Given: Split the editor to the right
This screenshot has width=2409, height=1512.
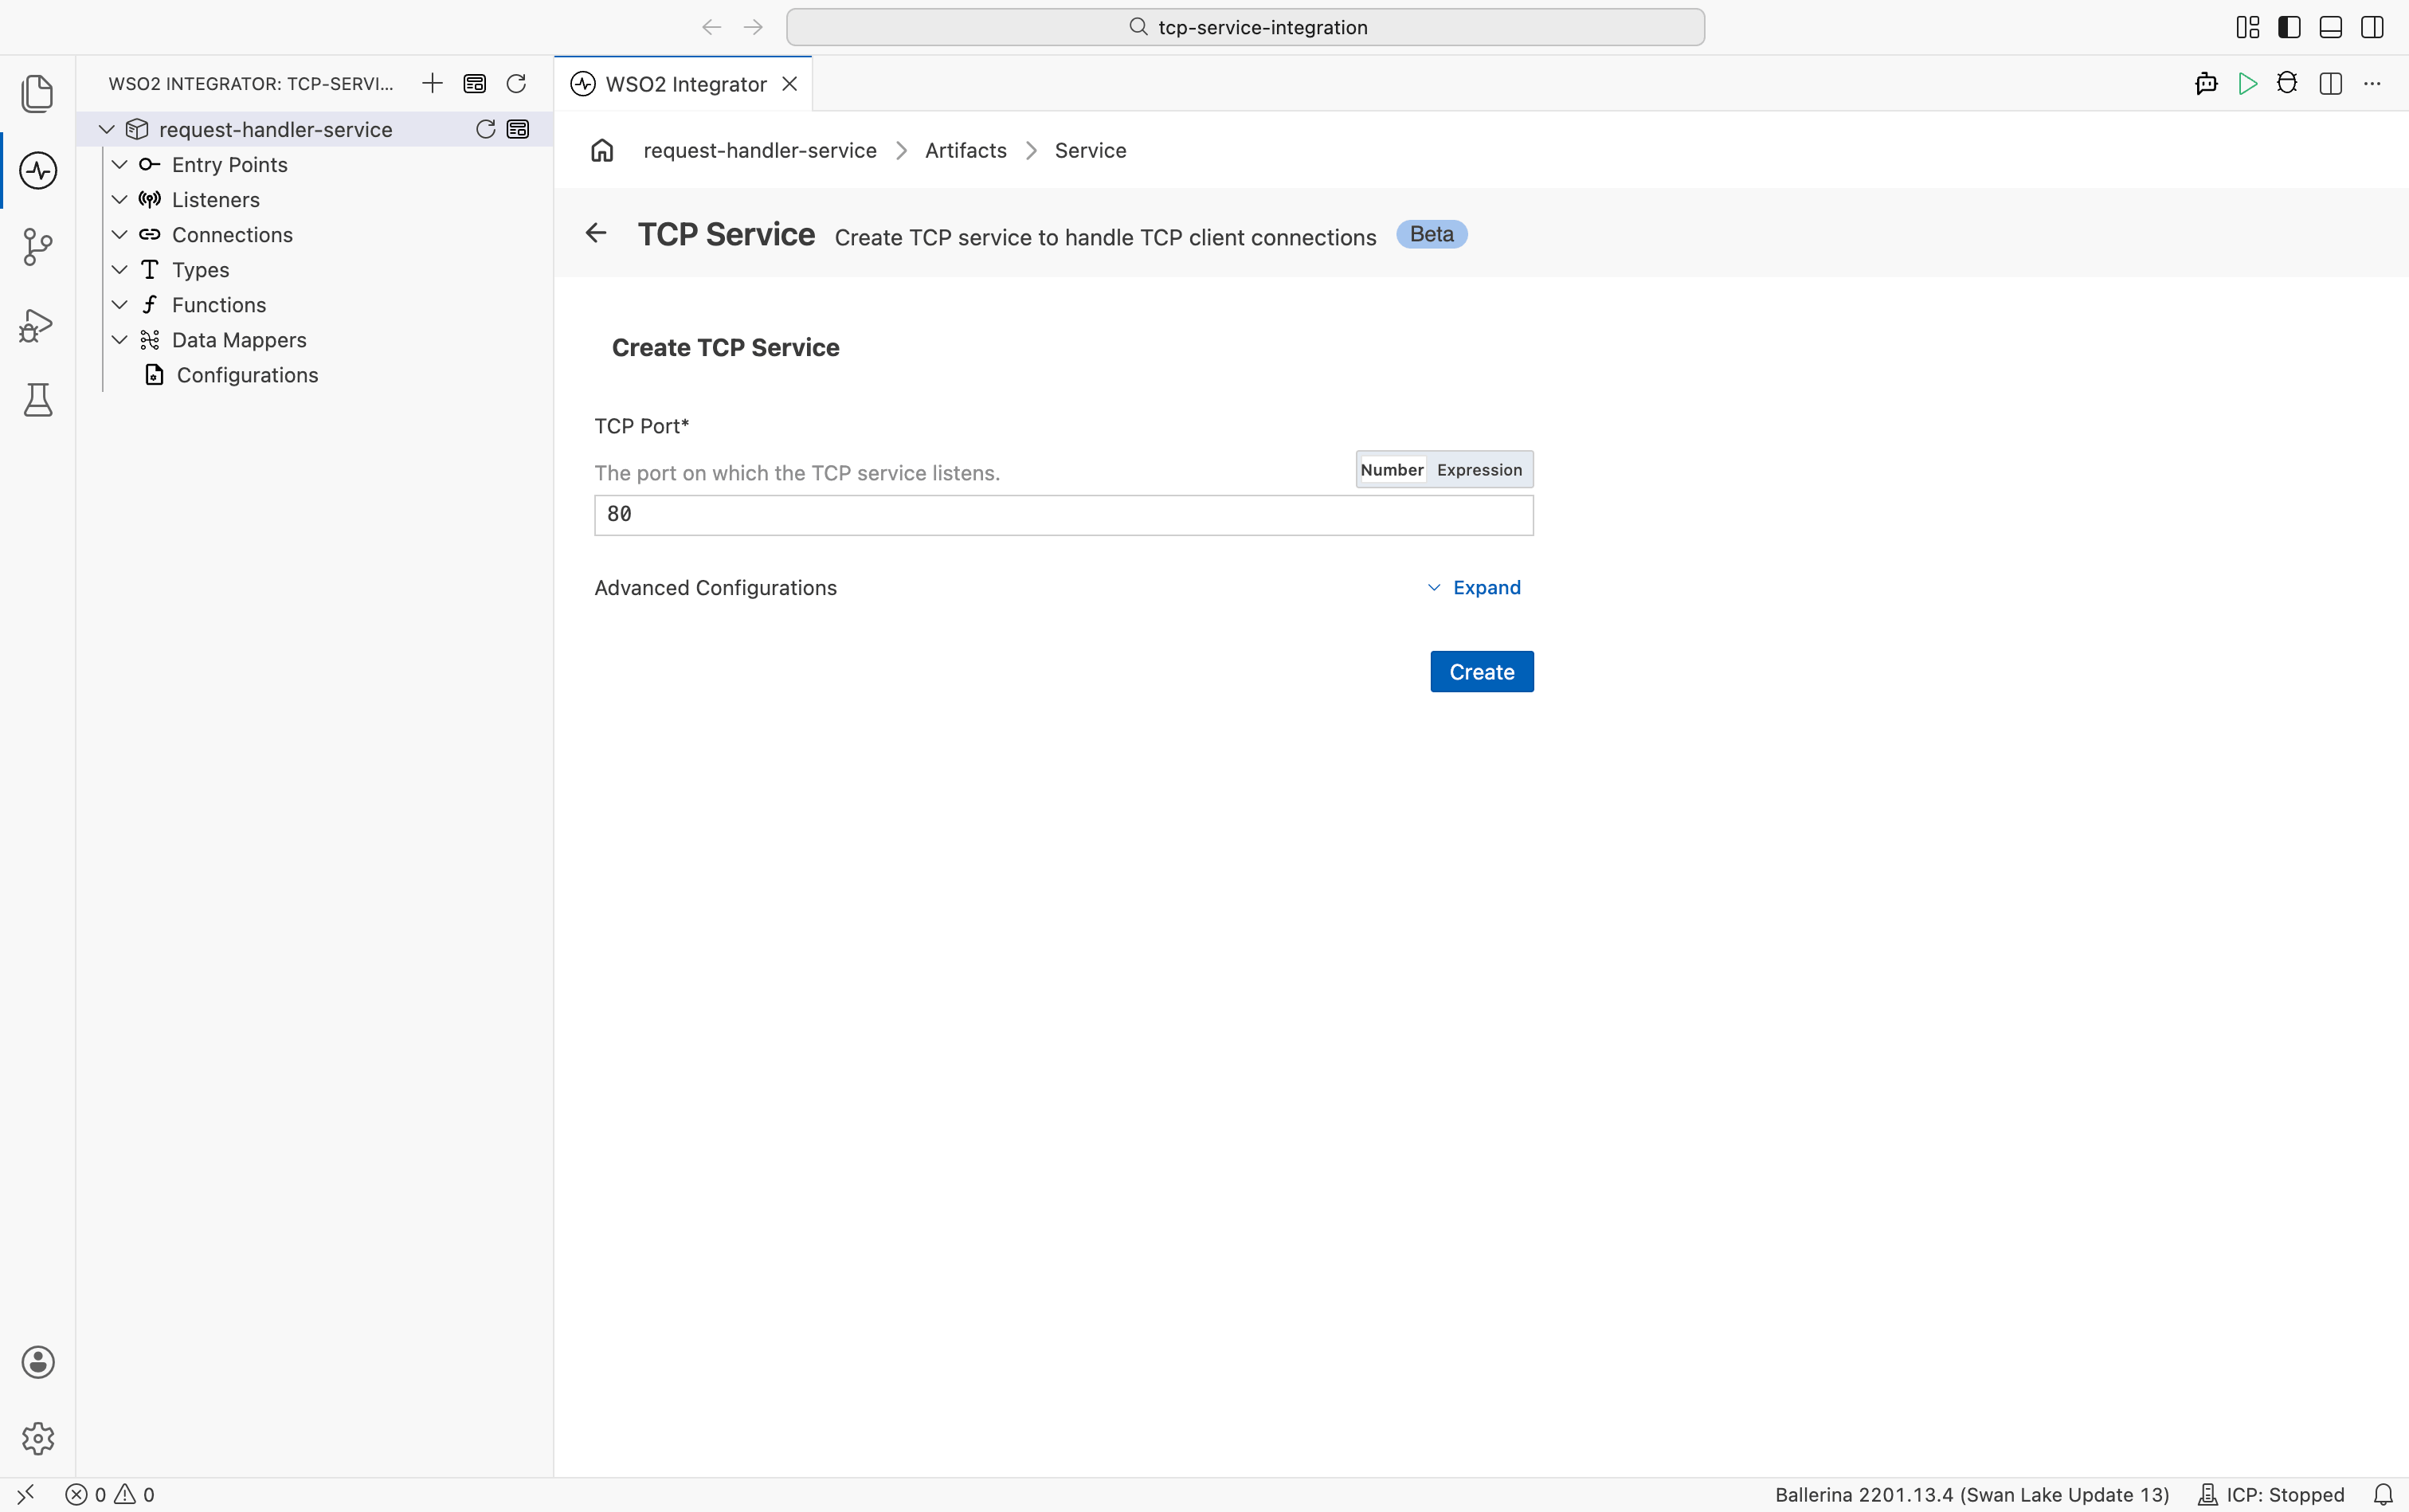Looking at the screenshot, I should click(x=2331, y=84).
